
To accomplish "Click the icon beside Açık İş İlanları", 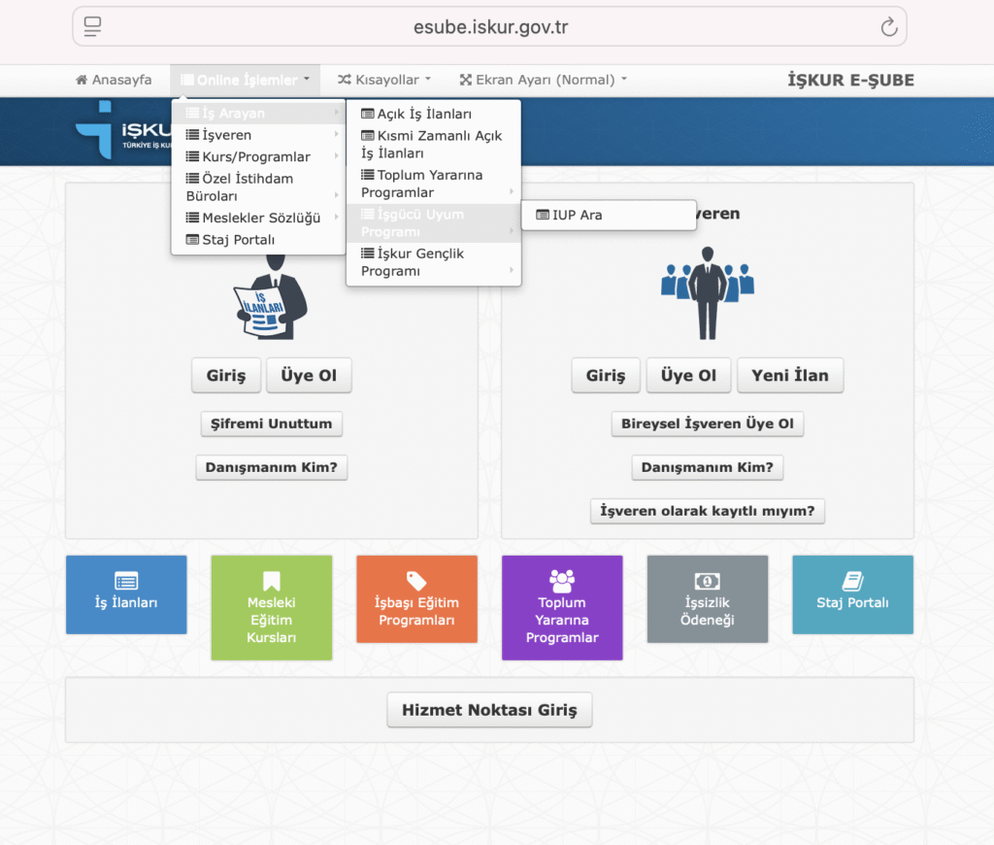I will [x=368, y=114].
